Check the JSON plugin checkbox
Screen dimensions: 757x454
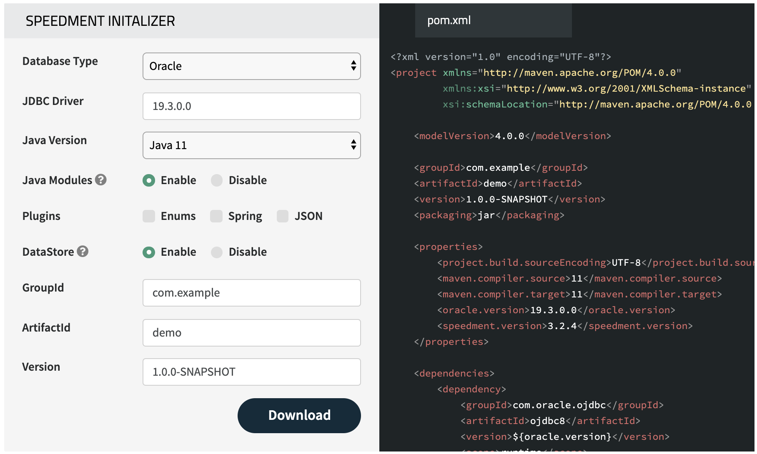click(x=283, y=216)
